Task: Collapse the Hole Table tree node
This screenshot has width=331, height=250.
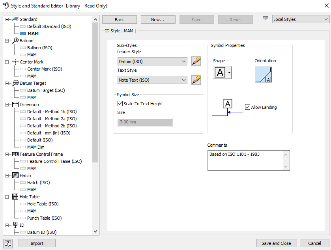Action: coord(7,197)
